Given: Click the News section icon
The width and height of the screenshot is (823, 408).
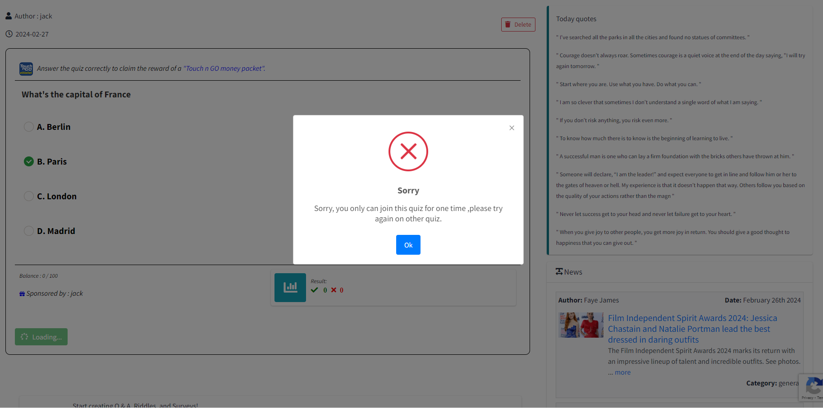Looking at the screenshot, I should coord(559,271).
